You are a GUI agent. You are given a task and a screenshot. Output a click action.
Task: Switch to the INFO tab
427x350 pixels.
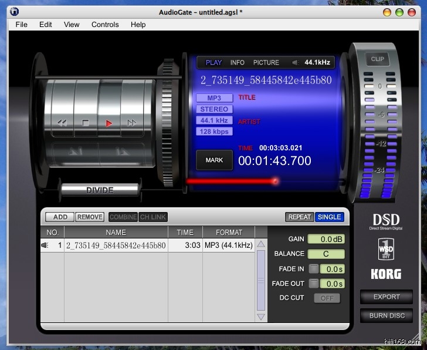pos(238,62)
